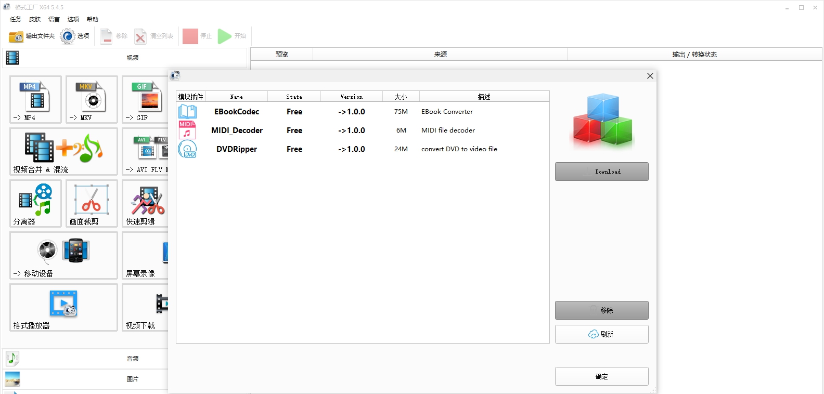Image resolution: width=824 pixels, height=394 pixels.
Task: Select the DVDRipper plugin name
Action: 237,149
